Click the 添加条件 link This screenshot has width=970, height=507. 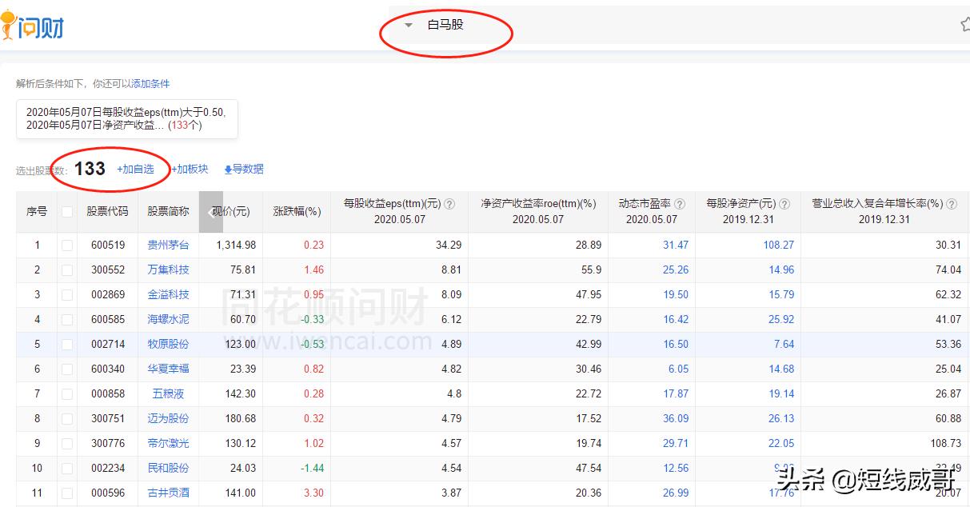[x=150, y=84]
